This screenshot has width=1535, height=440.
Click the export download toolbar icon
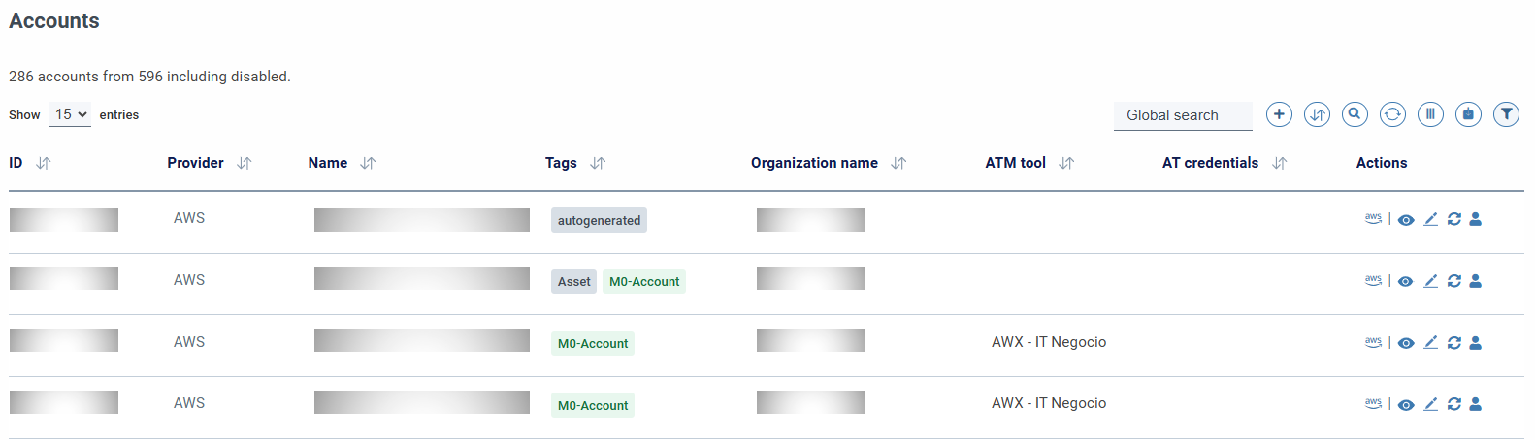[1468, 114]
